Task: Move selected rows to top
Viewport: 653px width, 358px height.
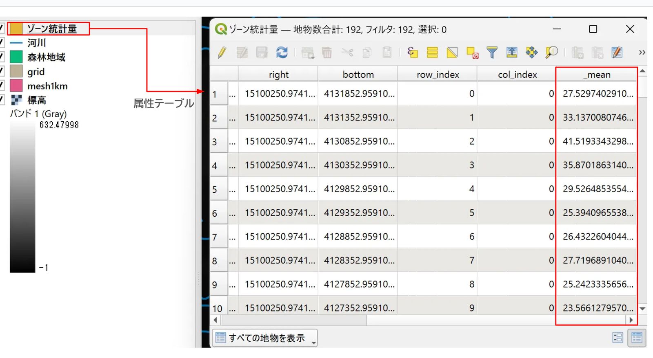Action: tap(512, 53)
